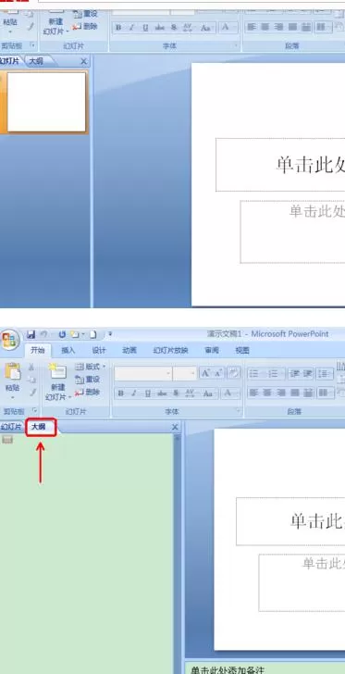Viewport: 345px width, 674px height.
Task: Toggle Underline in lower window font group
Action: tap(147, 393)
